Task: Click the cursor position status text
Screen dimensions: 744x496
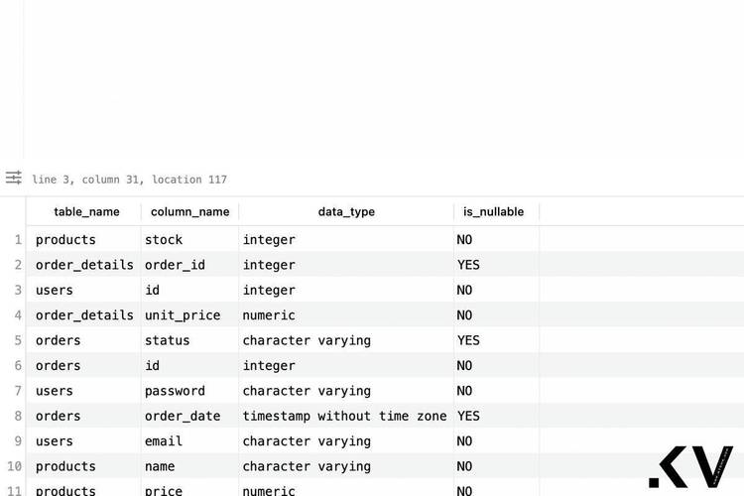Action: pos(129,180)
